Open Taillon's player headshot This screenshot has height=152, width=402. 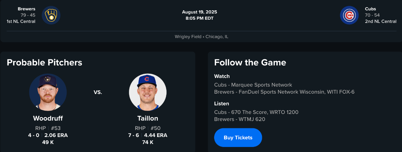[148, 92]
